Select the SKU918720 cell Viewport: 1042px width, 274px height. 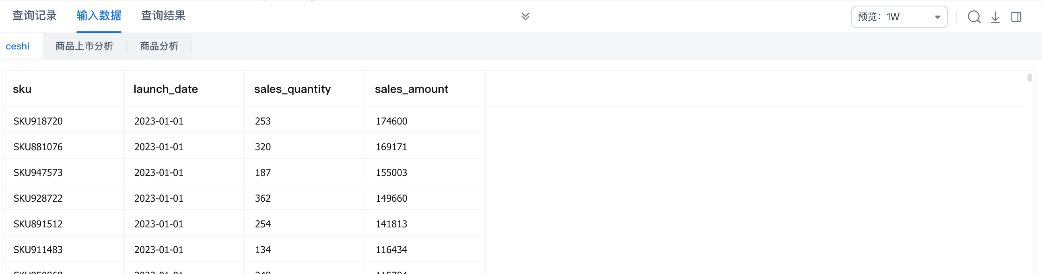[x=38, y=121]
